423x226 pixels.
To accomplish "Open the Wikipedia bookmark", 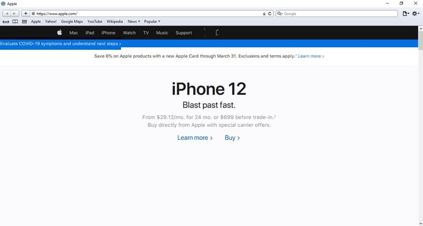I will click(115, 21).
